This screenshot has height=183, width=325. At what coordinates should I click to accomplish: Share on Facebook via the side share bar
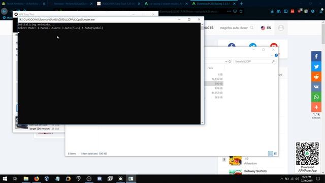316,56
